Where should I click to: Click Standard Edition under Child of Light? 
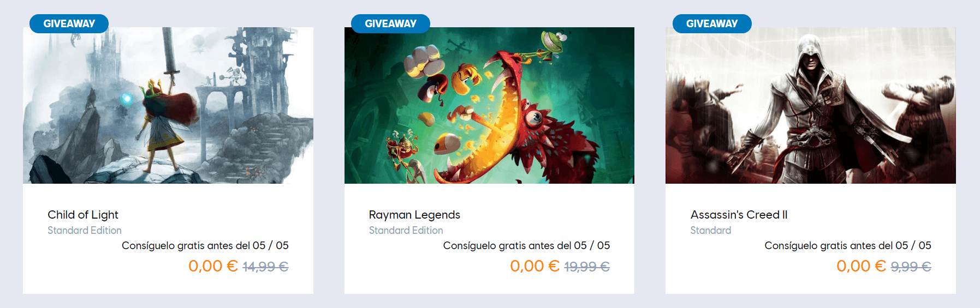point(85,231)
